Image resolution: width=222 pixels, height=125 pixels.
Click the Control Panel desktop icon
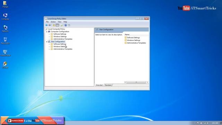point(5,53)
